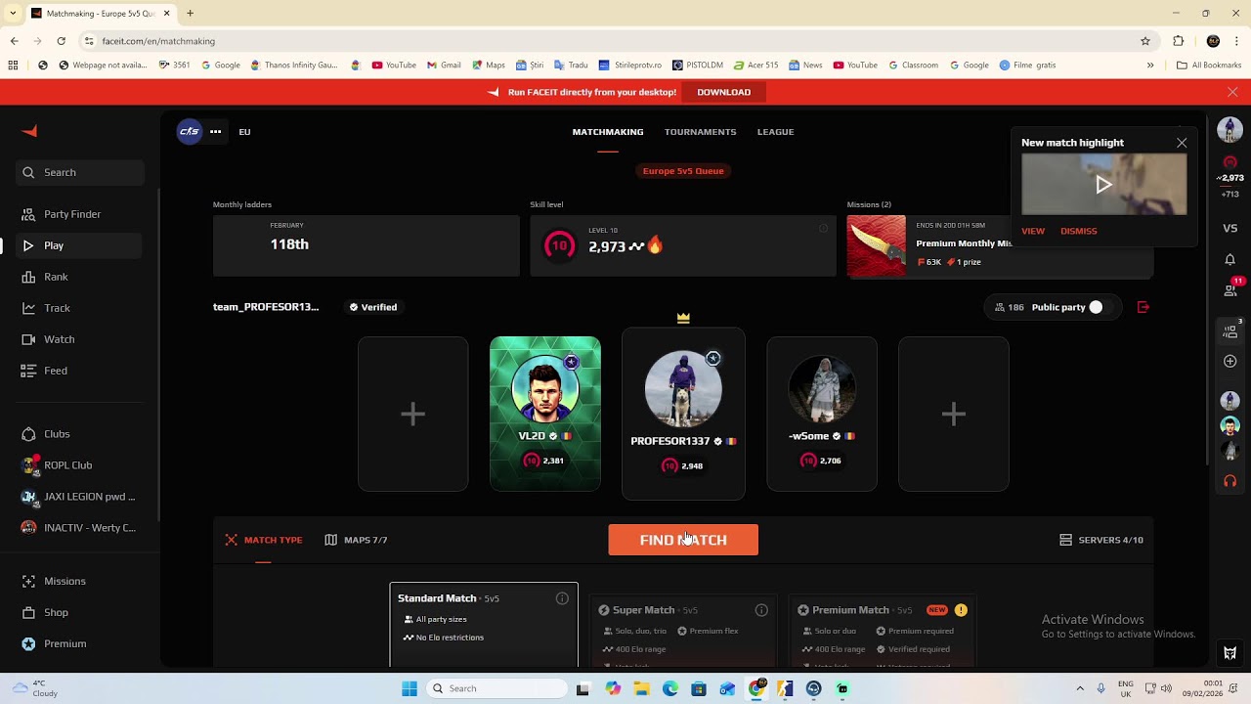Screen dimensions: 1251x704
Task: Click VIEW on the match highlight
Action: (1033, 231)
